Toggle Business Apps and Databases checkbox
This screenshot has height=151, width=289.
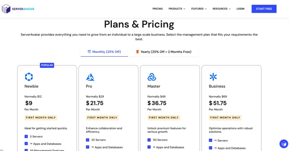pyautogui.click(x=211, y=148)
